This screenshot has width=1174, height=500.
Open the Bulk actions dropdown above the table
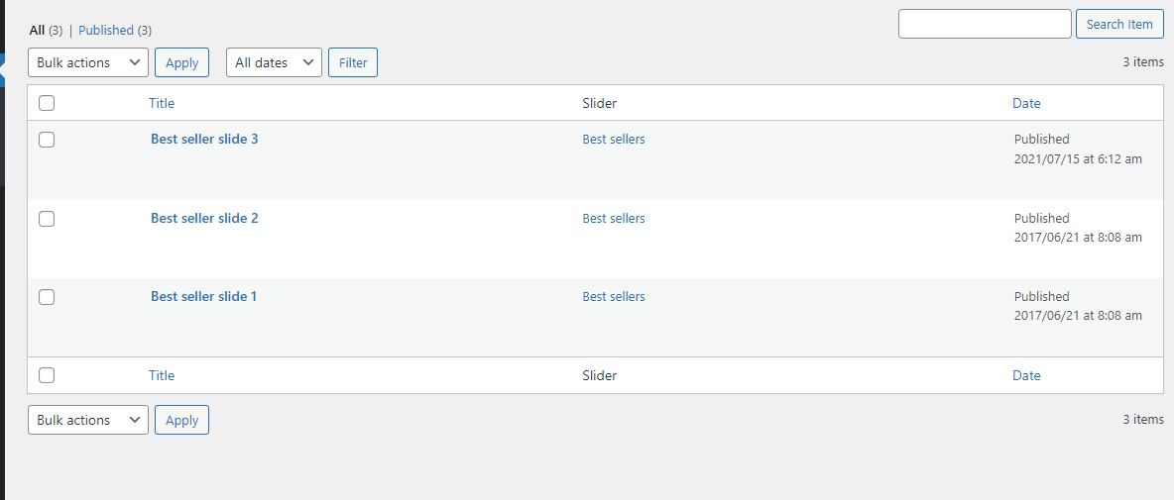click(x=88, y=62)
